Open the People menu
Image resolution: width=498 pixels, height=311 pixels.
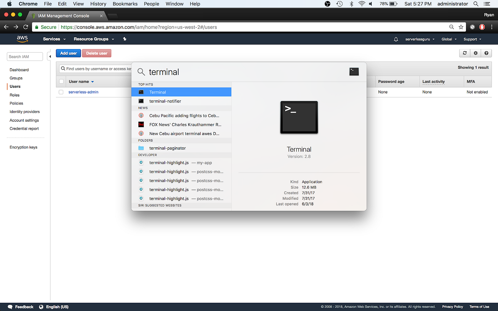[x=152, y=4]
